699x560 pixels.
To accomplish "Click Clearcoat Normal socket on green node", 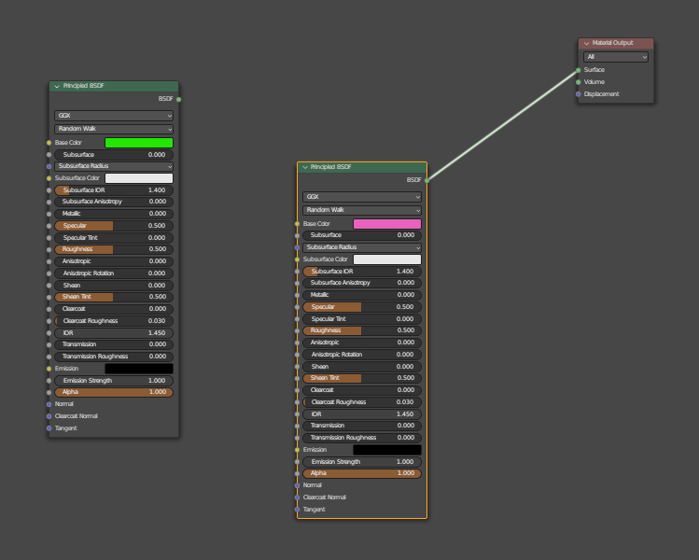I will (49, 416).
